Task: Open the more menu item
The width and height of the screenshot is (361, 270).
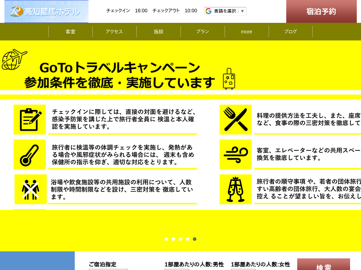Action: click(x=246, y=32)
